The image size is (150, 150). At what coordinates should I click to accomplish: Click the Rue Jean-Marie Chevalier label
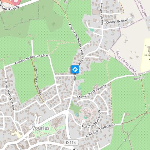10,94
